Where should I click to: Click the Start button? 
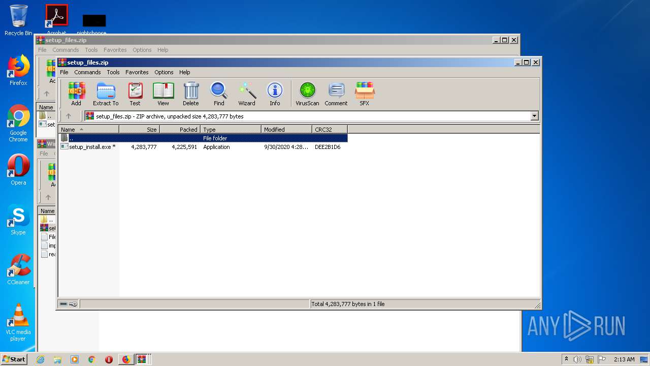click(14, 359)
